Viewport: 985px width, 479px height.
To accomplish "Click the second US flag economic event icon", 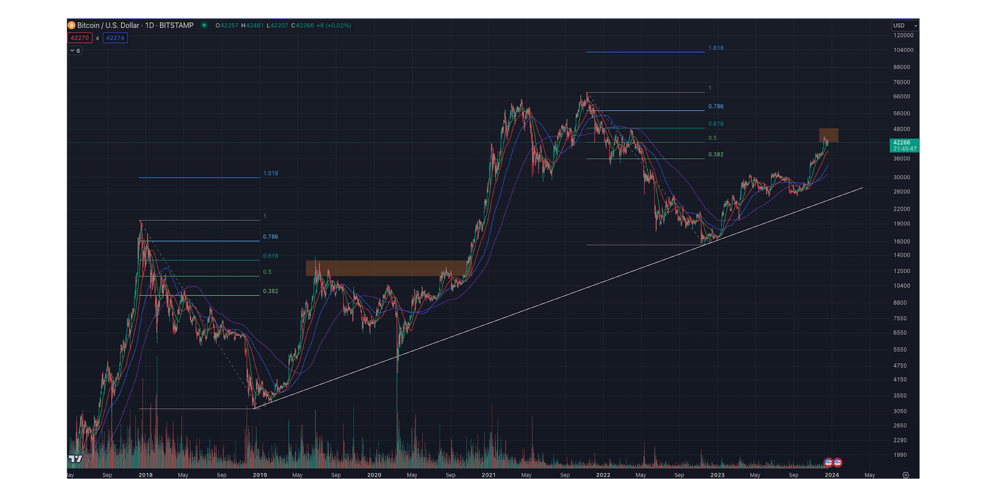I will point(837,463).
